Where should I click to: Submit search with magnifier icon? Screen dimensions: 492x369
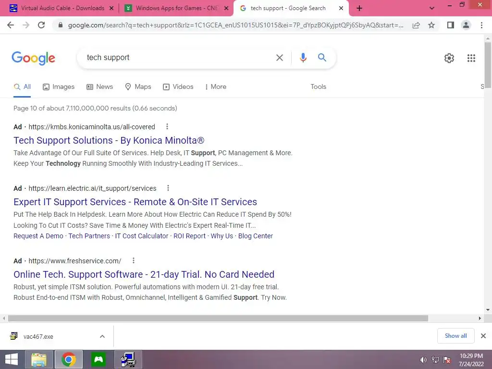click(322, 58)
